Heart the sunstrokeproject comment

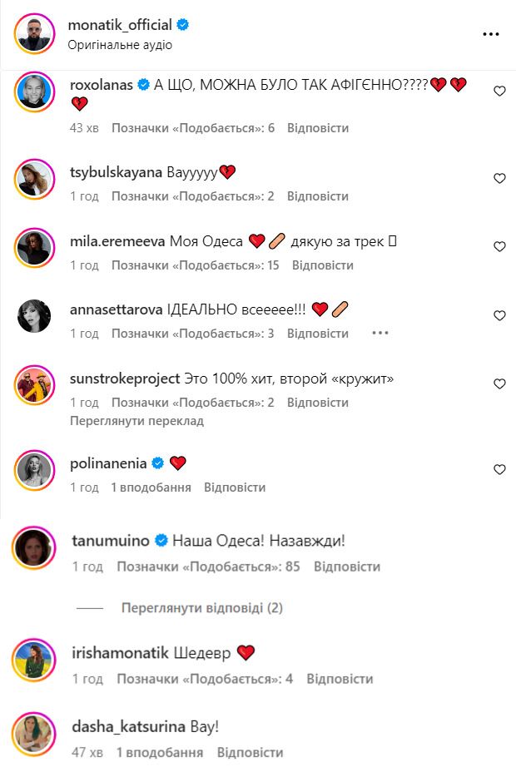coord(499,384)
